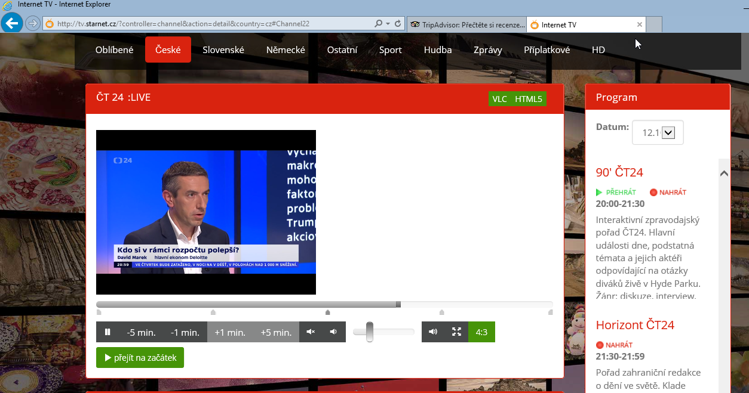Screen dimensions: 749x393
Task: Click the loud speaker icon right of the volume slider
Action: tap(433, 332)
